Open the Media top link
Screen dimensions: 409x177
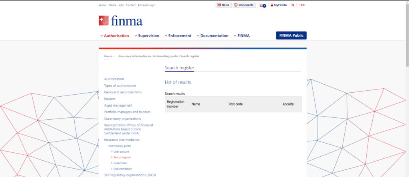click(x=112, y=5)
